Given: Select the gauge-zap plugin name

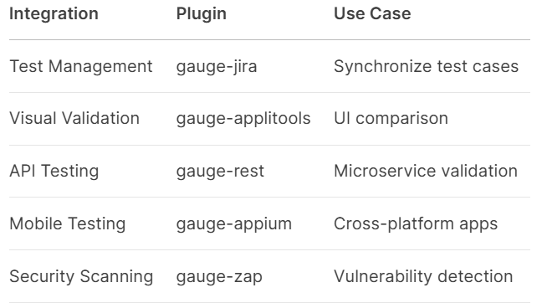Looking at the screenshot, I should [219, 277].
